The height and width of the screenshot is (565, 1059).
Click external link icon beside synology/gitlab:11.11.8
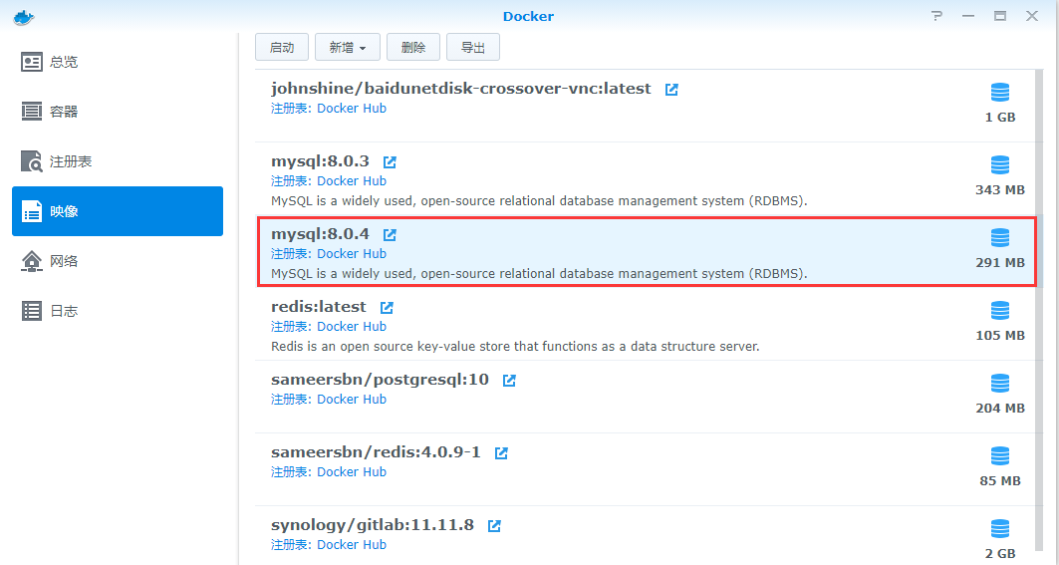[494, 525]
